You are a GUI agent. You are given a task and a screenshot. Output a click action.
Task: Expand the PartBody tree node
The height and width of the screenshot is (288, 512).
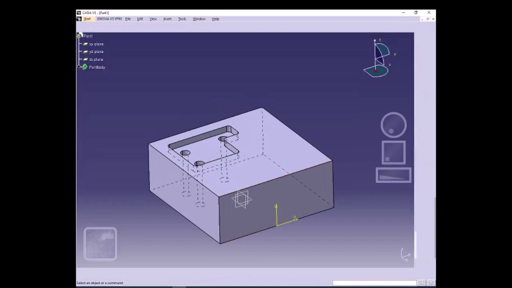(x=79, y=67)
